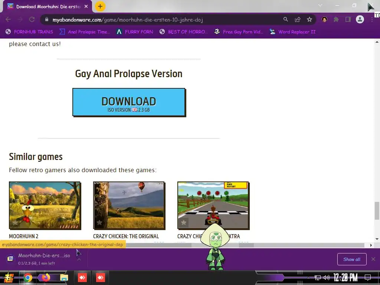This screenshot has width=380, height=285.
Task: Click the MOORHUHN 2 title link
Action: click(x=23, y=236)
